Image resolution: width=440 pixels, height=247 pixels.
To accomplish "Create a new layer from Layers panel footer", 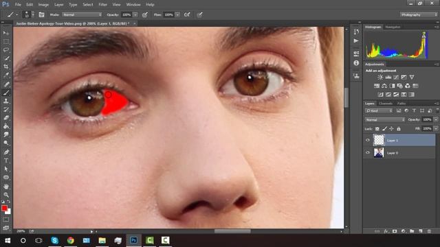I will pyautogui.click(x=420, y=231).
